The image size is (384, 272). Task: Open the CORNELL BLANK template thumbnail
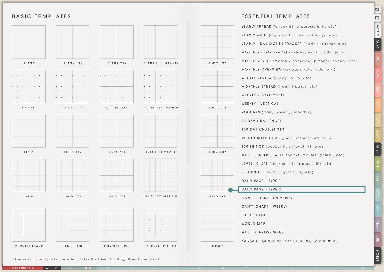coord(29,225)
